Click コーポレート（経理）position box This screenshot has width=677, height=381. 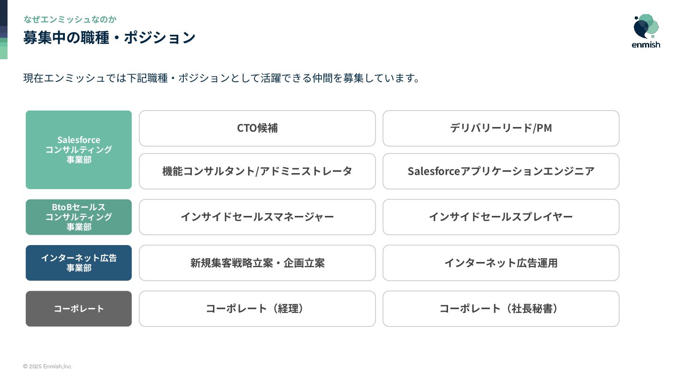coord(257,309)
